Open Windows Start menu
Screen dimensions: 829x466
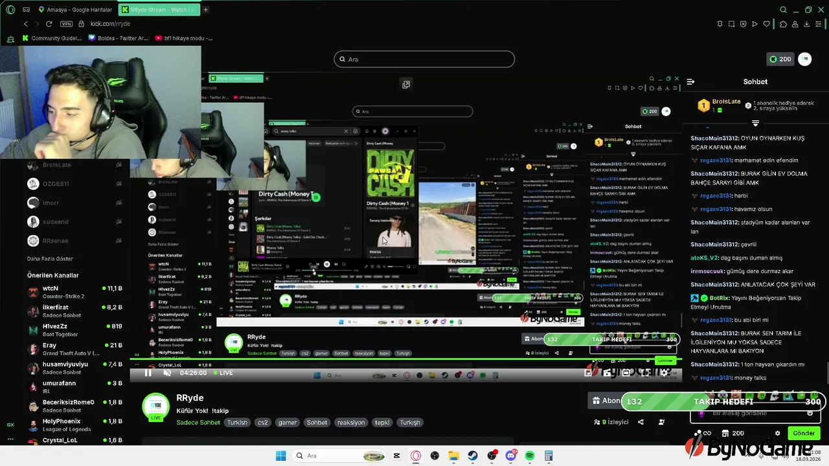point(280,456)
